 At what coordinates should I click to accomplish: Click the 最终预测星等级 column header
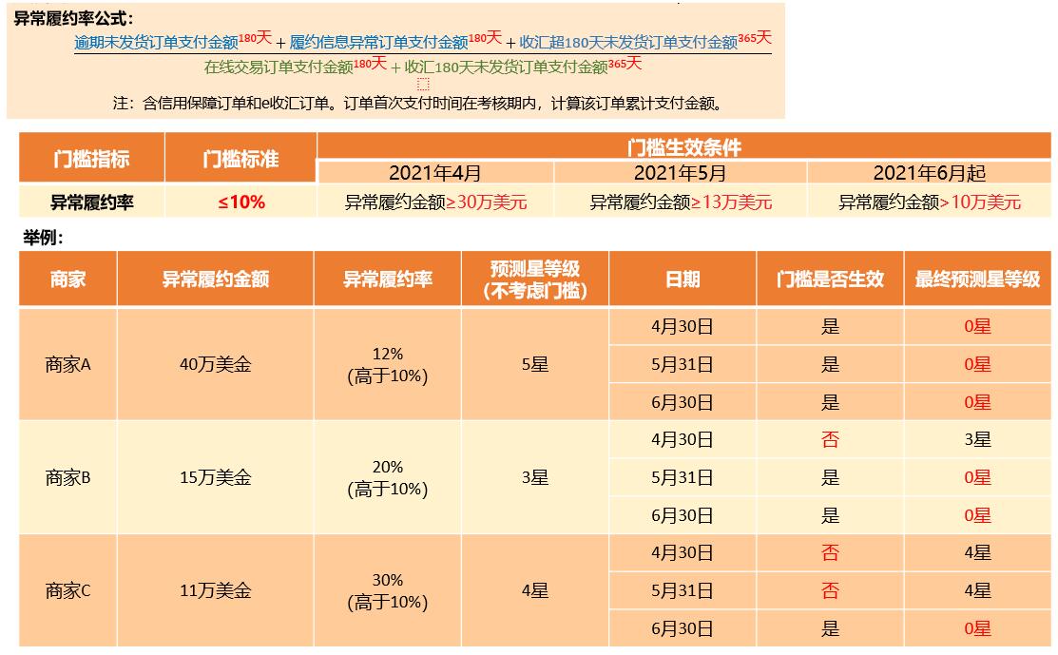coord(977,279)
